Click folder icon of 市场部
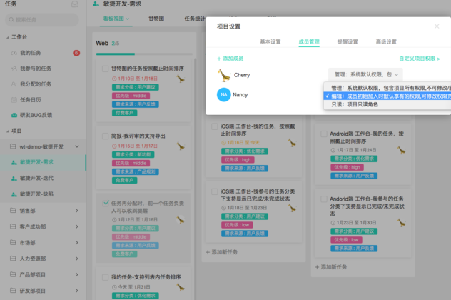 [x=13, y=242]
